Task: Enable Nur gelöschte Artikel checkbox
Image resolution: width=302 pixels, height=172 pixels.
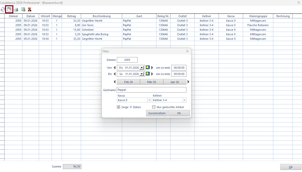Action: [154, 107]
